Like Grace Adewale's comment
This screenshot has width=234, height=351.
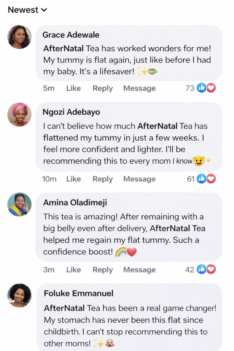coord(73,88)
